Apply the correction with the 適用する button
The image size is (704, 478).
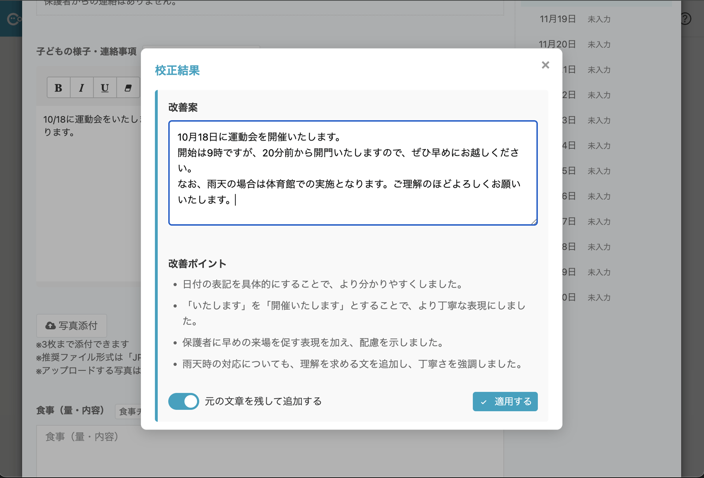[505, 401]
